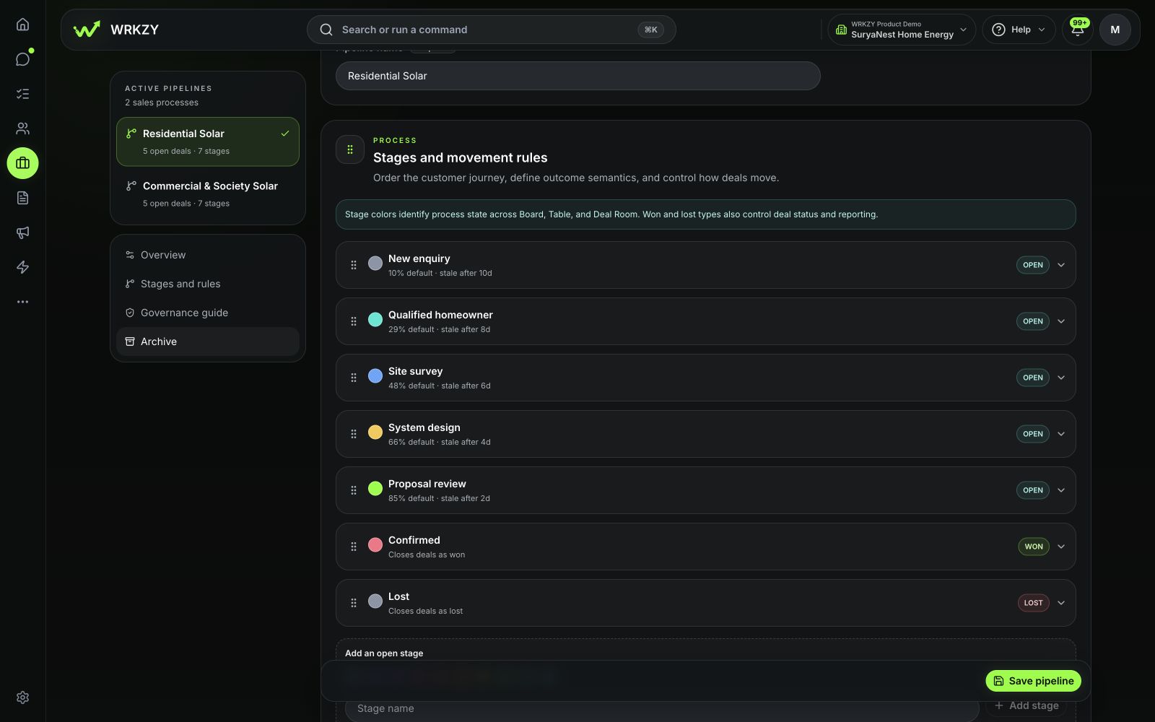
Task: Grab the drag handle for Lost
Action: [354, 603]
